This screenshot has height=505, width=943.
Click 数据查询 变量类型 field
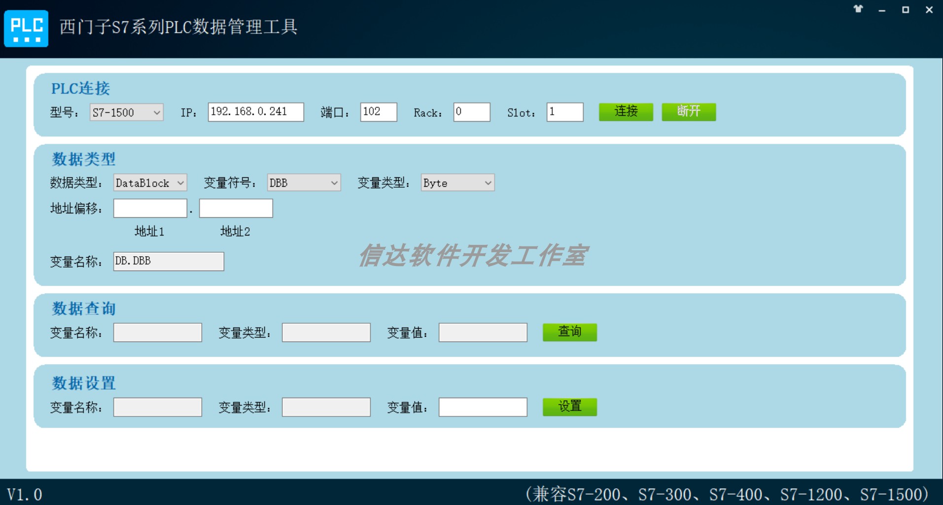[326, 332]
